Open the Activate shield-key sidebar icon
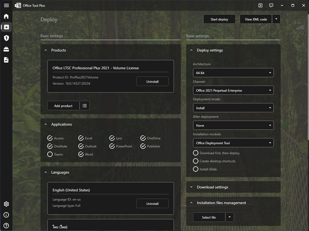The width and height of the screenshot is (309, 231). (6, 38)
